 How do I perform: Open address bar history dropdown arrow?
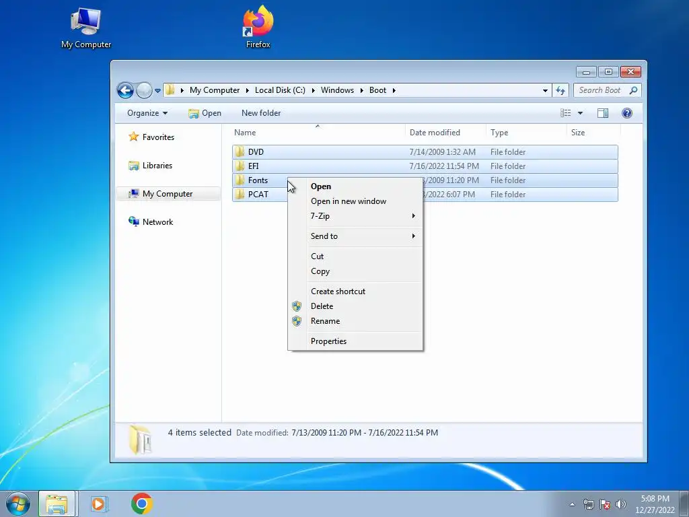point(545,91)
